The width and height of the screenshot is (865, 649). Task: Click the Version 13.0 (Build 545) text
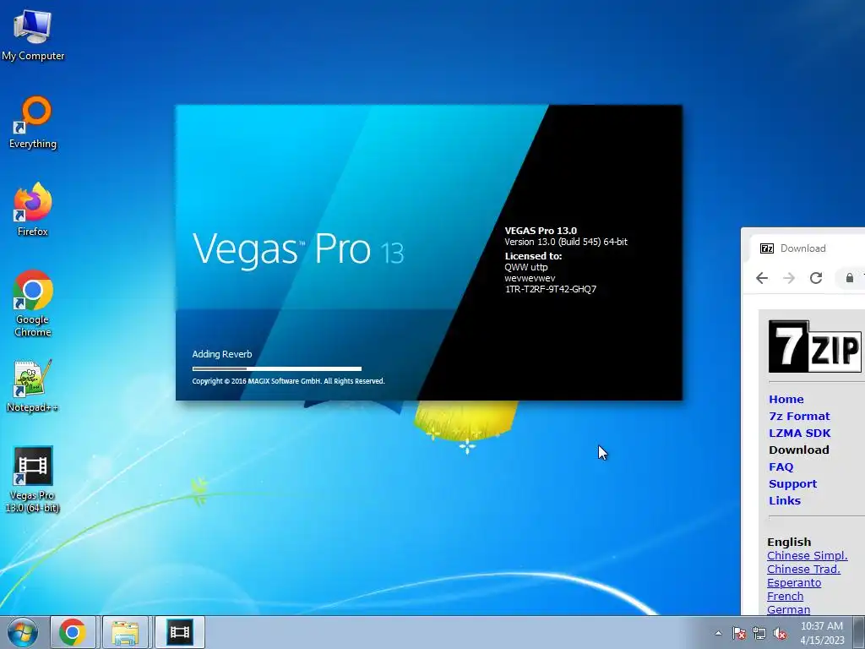(x=565, y=242)
